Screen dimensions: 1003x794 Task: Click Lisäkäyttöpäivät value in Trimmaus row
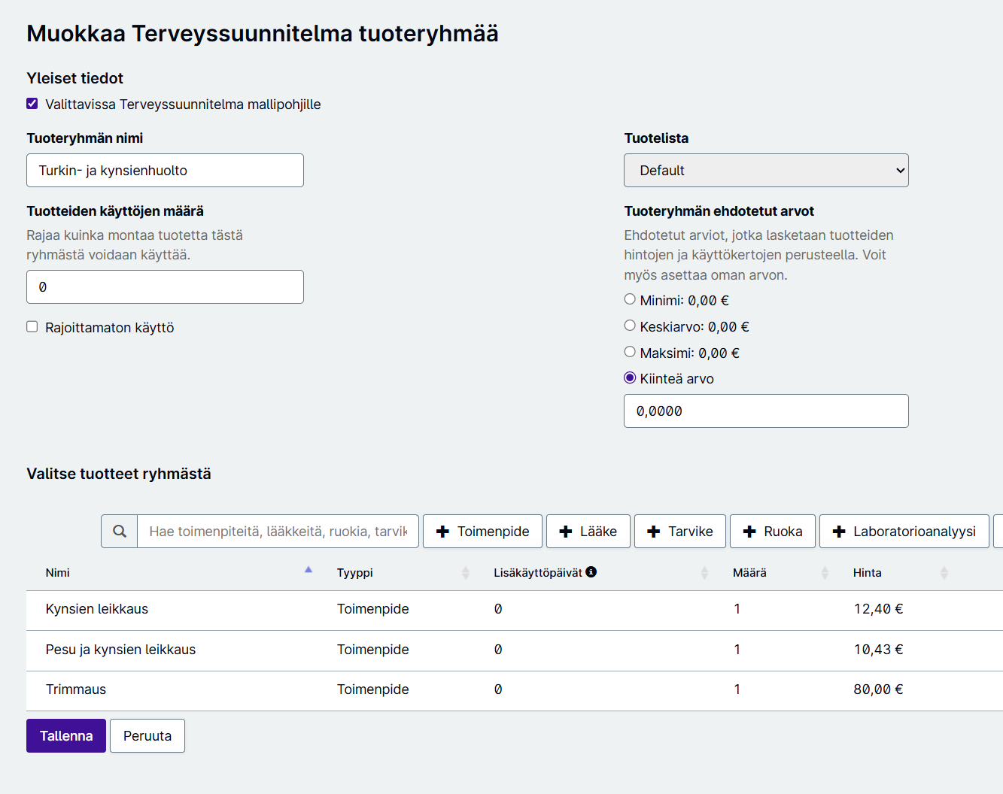click(498, 689)
